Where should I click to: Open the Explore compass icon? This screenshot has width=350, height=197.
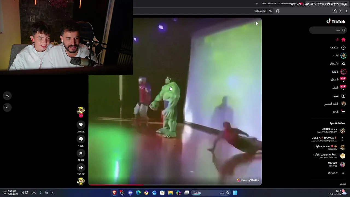[x=343, y=48]
